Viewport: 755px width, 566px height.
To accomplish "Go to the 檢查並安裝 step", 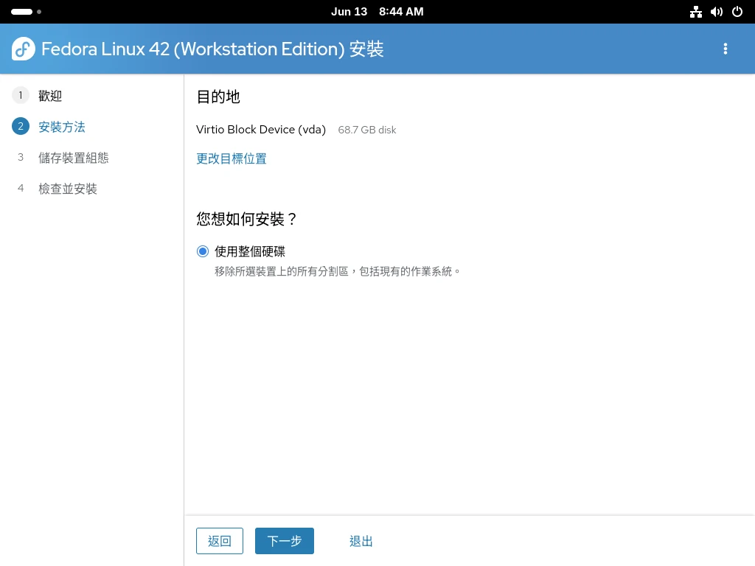I will (x=68, y=189).
